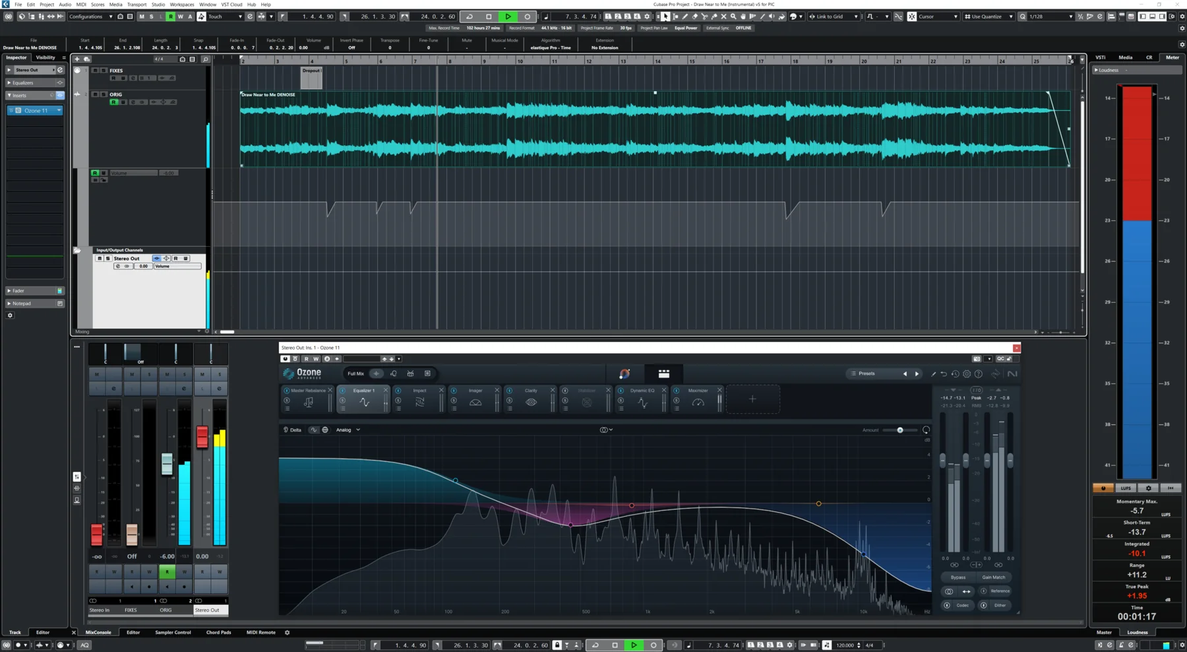Toggle Delta listen in Ozone EQ
The width and height of the screenshot is (1187, 652).
[x=292, y=430]
